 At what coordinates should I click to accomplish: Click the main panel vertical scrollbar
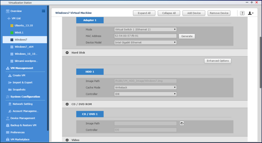click(261, 62)
